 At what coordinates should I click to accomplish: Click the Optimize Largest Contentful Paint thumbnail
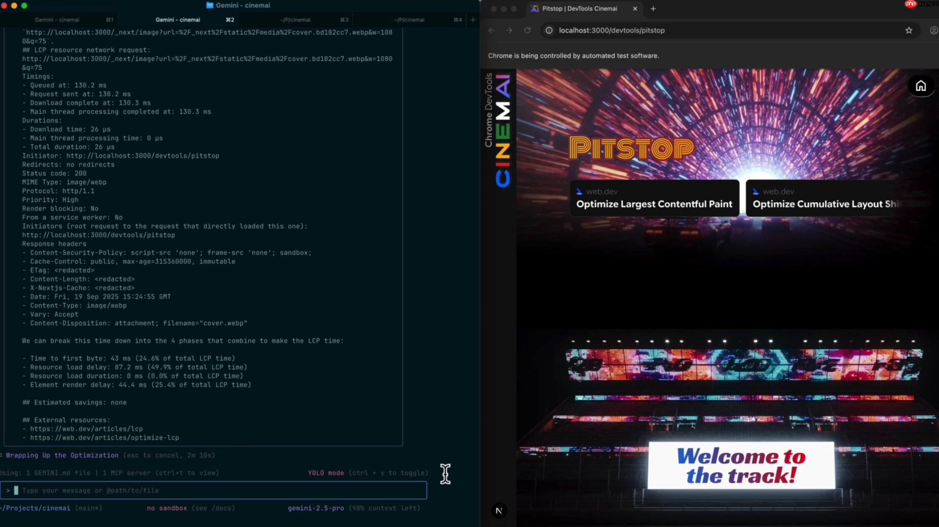pyautogui.click(x=654, y=198)
